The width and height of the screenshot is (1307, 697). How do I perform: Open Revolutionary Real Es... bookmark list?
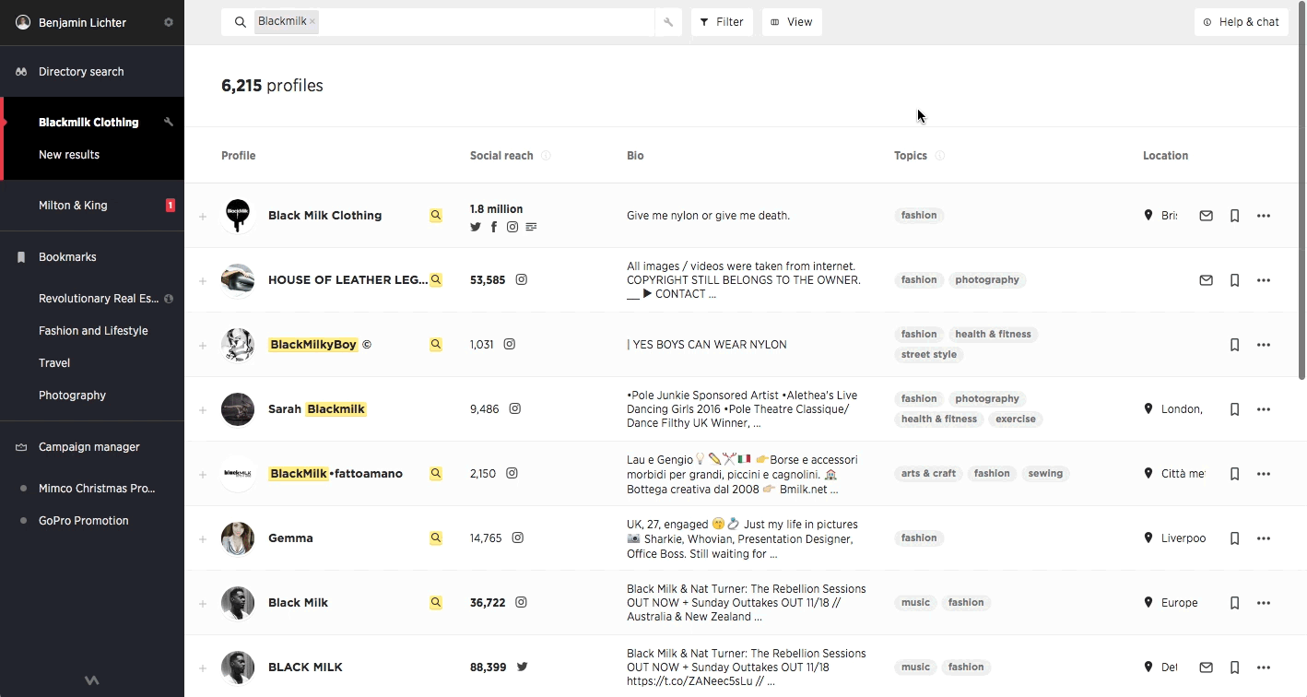click(x=99, y=299)
